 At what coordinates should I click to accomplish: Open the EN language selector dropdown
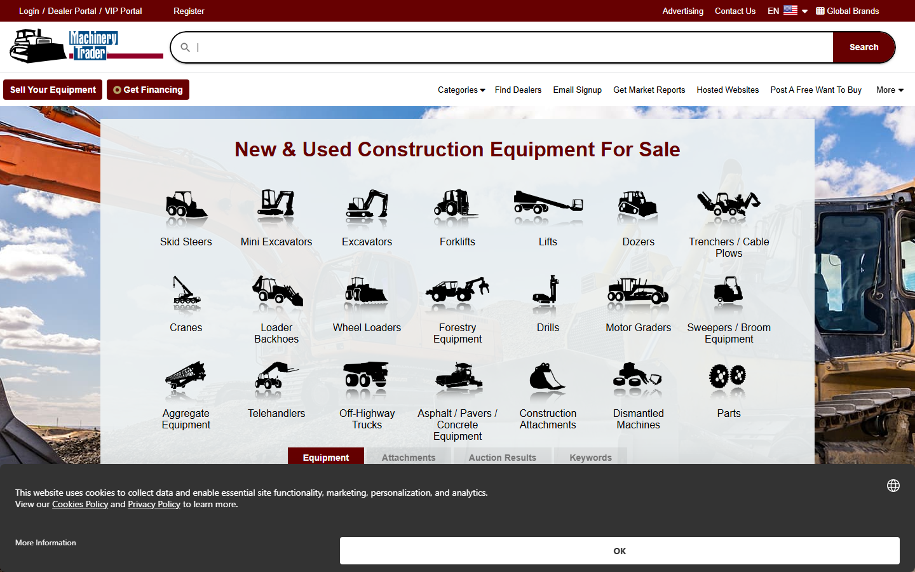[x=787, y=11]
